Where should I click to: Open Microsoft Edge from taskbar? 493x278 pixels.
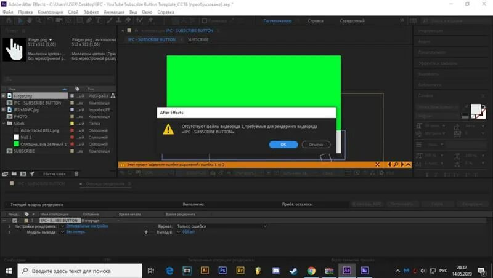169,271
